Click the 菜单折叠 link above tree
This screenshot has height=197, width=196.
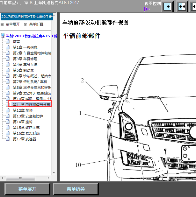(36, 24)
